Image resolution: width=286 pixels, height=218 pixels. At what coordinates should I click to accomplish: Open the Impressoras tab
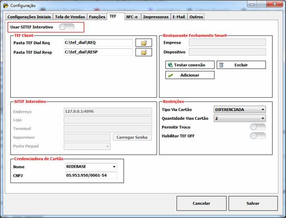coord(156,16)
